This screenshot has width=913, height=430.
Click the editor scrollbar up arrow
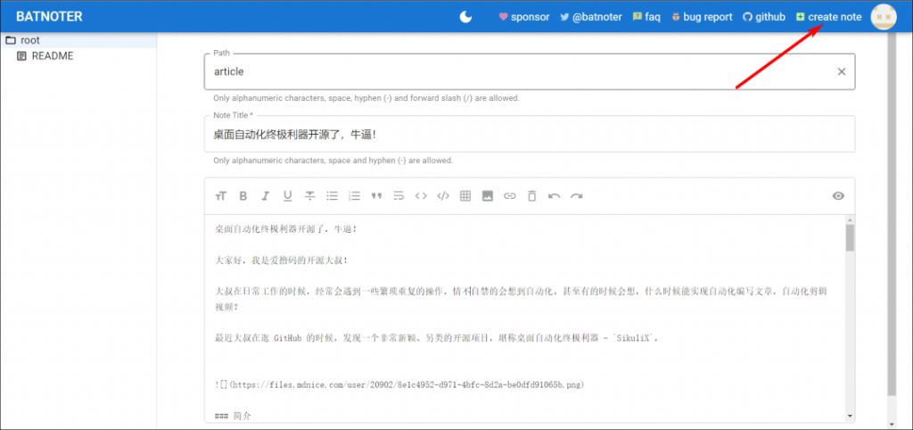pos(850,219)
